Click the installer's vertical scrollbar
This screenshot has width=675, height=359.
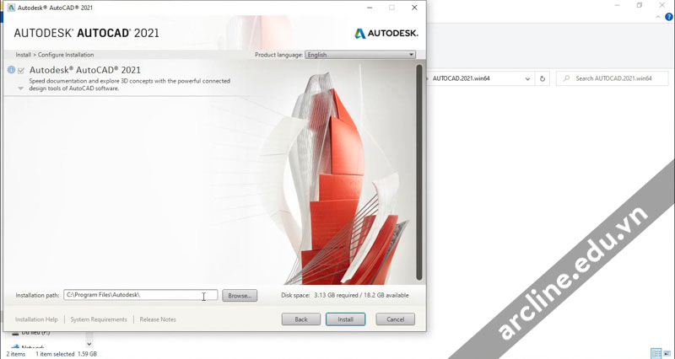click(x=419, y=169)
